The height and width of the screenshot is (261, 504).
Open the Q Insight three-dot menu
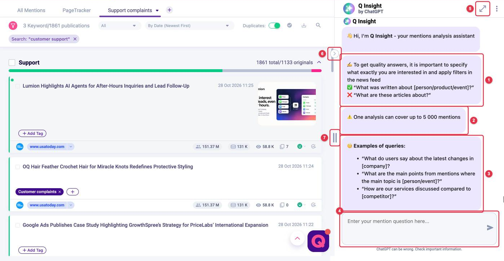point(497,9)
